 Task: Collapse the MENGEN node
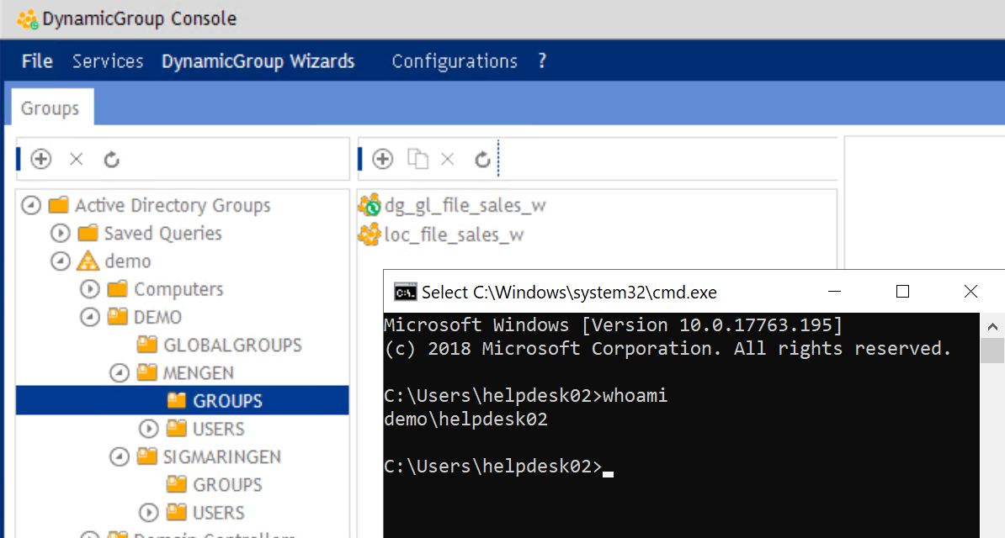click(x=120, y=372)
